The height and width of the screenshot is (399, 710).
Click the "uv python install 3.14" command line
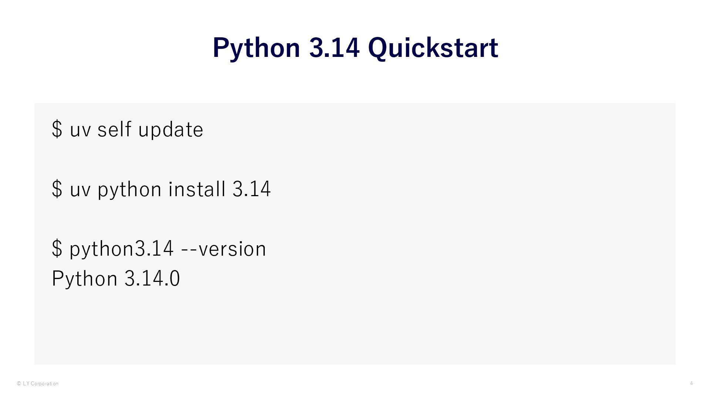[161, 189]
